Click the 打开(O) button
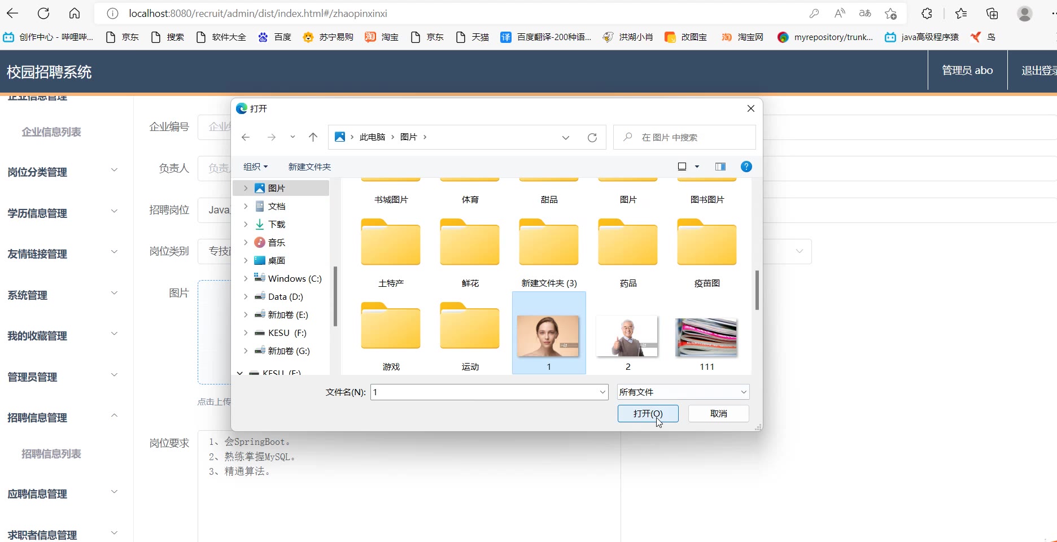Image resolution: width=1057 pixels, height=542 pixels. (x=648, y=413)
